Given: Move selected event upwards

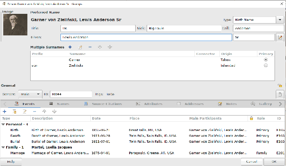Looking at the screenshot, I should (x=44, y=111).
